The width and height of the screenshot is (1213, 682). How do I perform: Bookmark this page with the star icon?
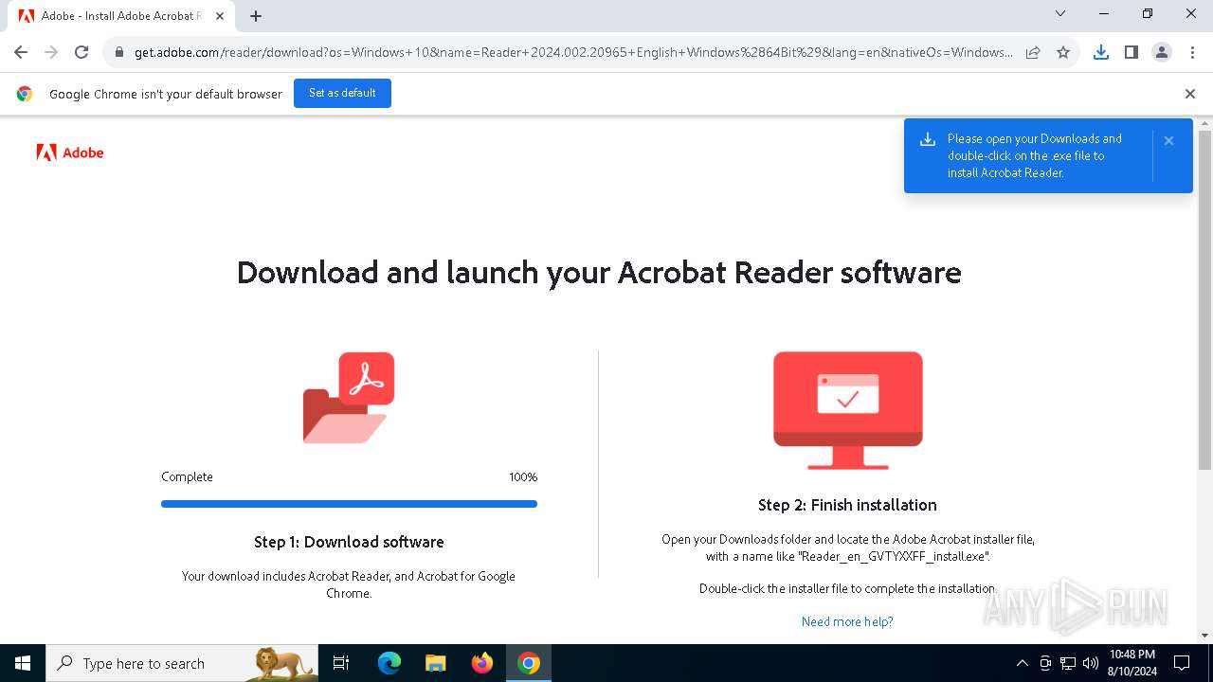pyautogui.click(x=1063, y=52)
